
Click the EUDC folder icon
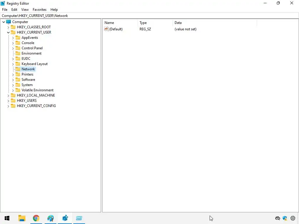(18, 58)
